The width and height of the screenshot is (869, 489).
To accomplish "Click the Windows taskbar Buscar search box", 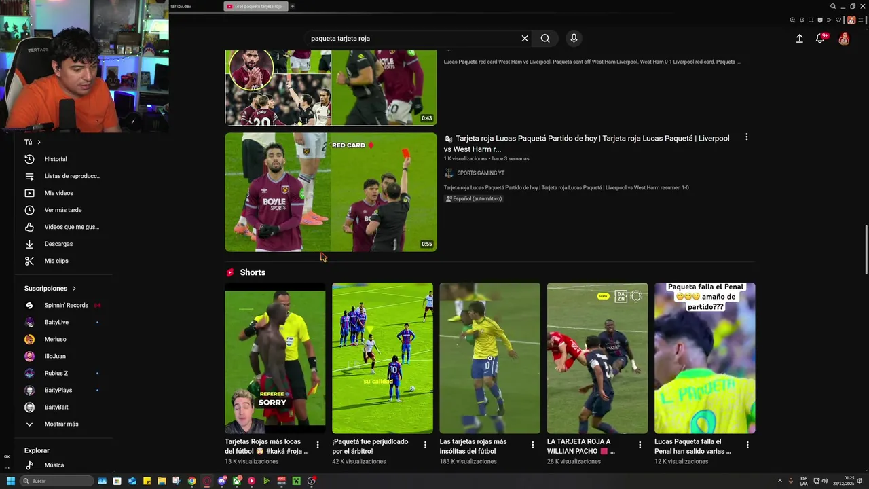I will click(57, 481).
